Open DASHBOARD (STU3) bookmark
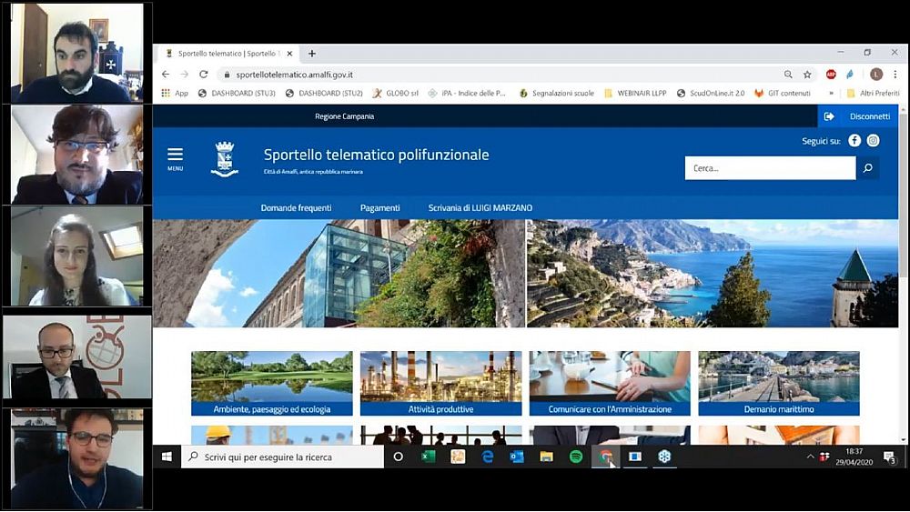The image size is (910, 512). click(237, 93)
